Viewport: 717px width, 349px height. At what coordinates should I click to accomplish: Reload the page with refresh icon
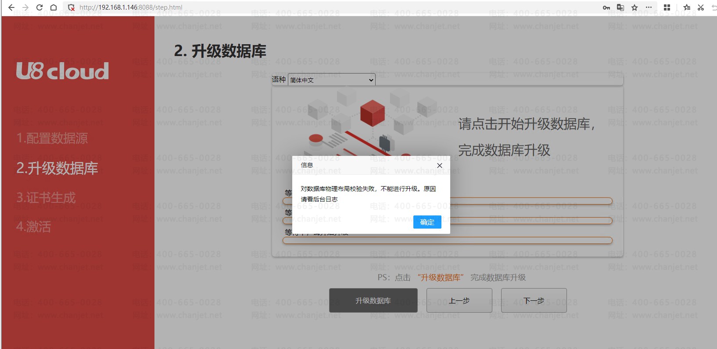[x=39, y=7]
